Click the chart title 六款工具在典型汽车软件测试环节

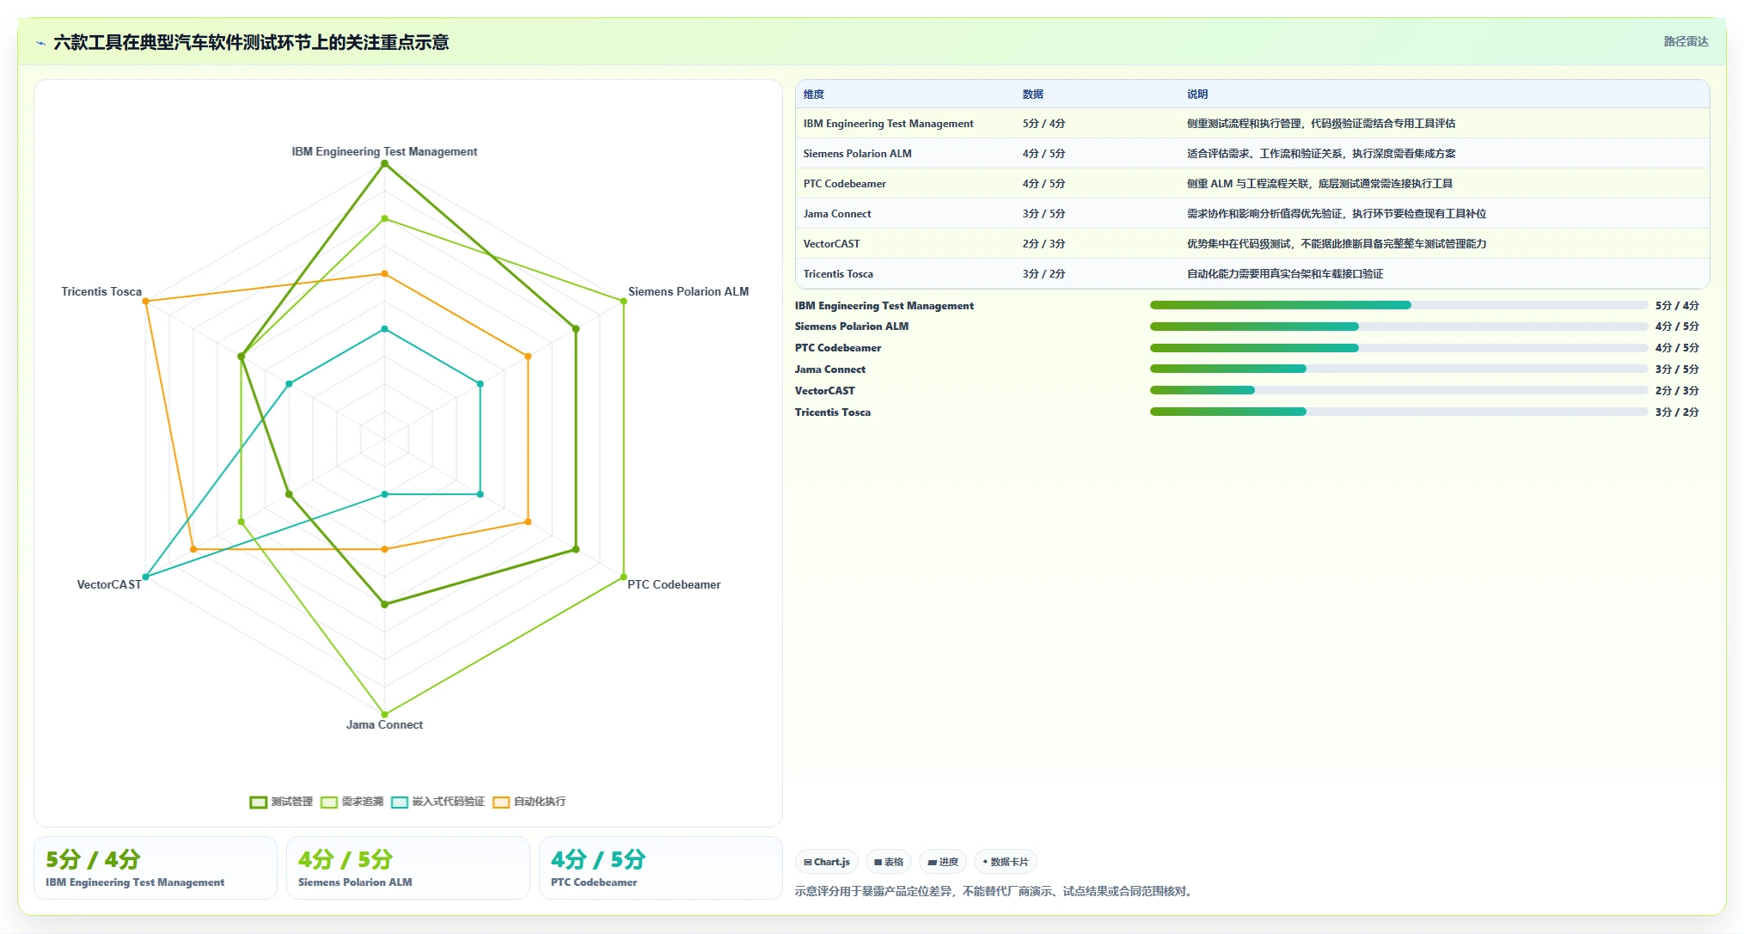(251, 43)
